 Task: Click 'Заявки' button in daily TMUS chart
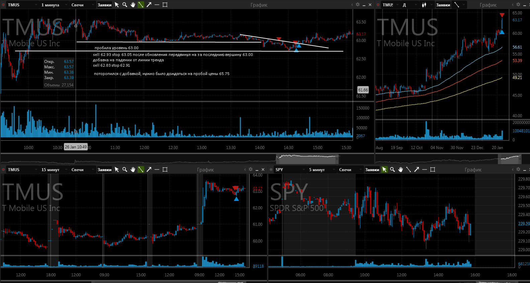pyautogui.click(x=443, y=5)
